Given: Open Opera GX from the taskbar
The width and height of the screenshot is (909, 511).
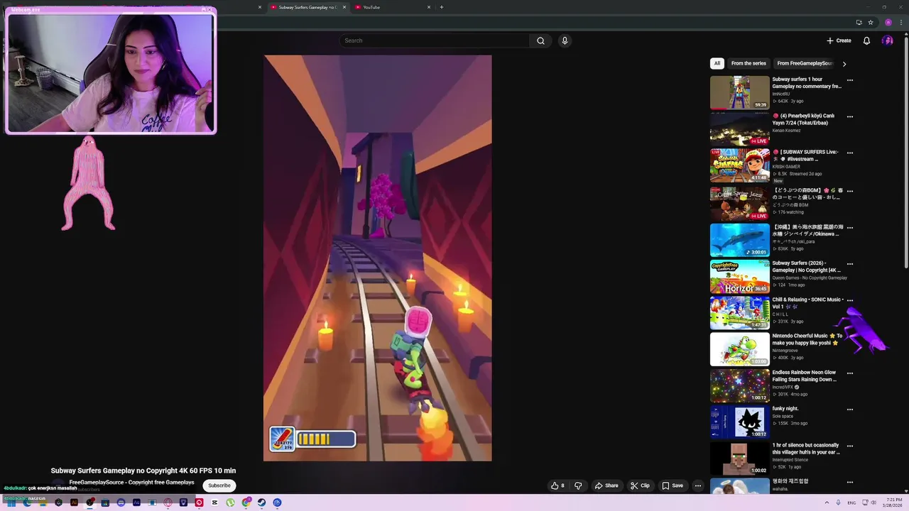Looking at the screenshot, I should click(x=167, y=502).
